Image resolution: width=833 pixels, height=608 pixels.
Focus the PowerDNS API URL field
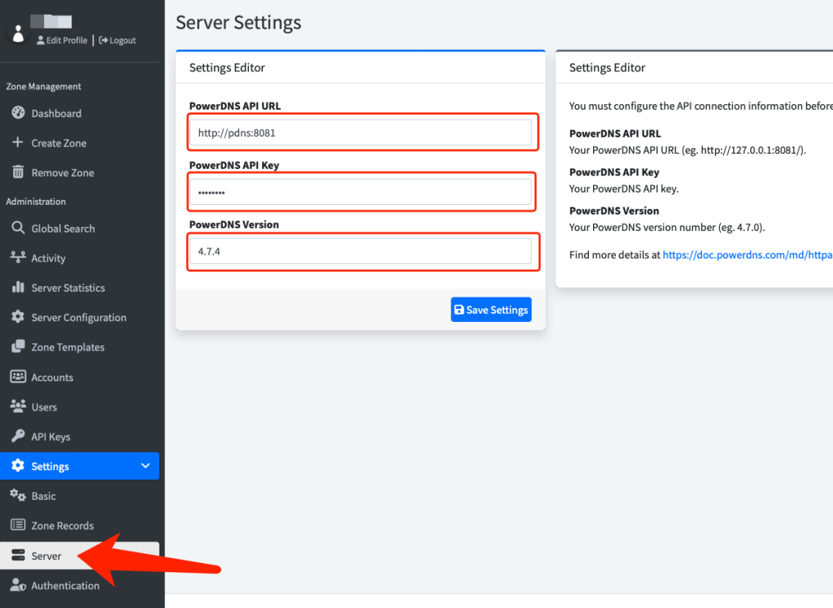click(x=360, y=132)
